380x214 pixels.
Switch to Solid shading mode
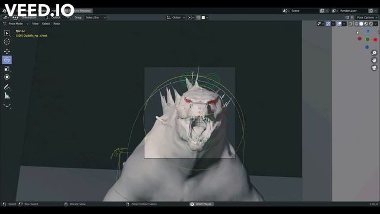tap(362, 24)
